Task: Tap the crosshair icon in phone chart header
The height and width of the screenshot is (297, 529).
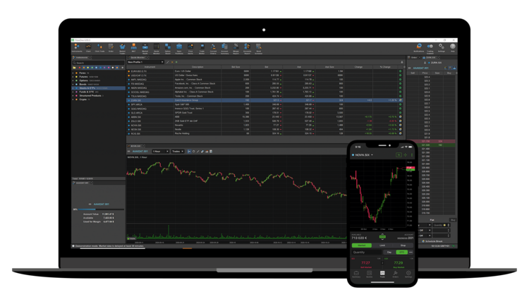Action: click(406, 155)
